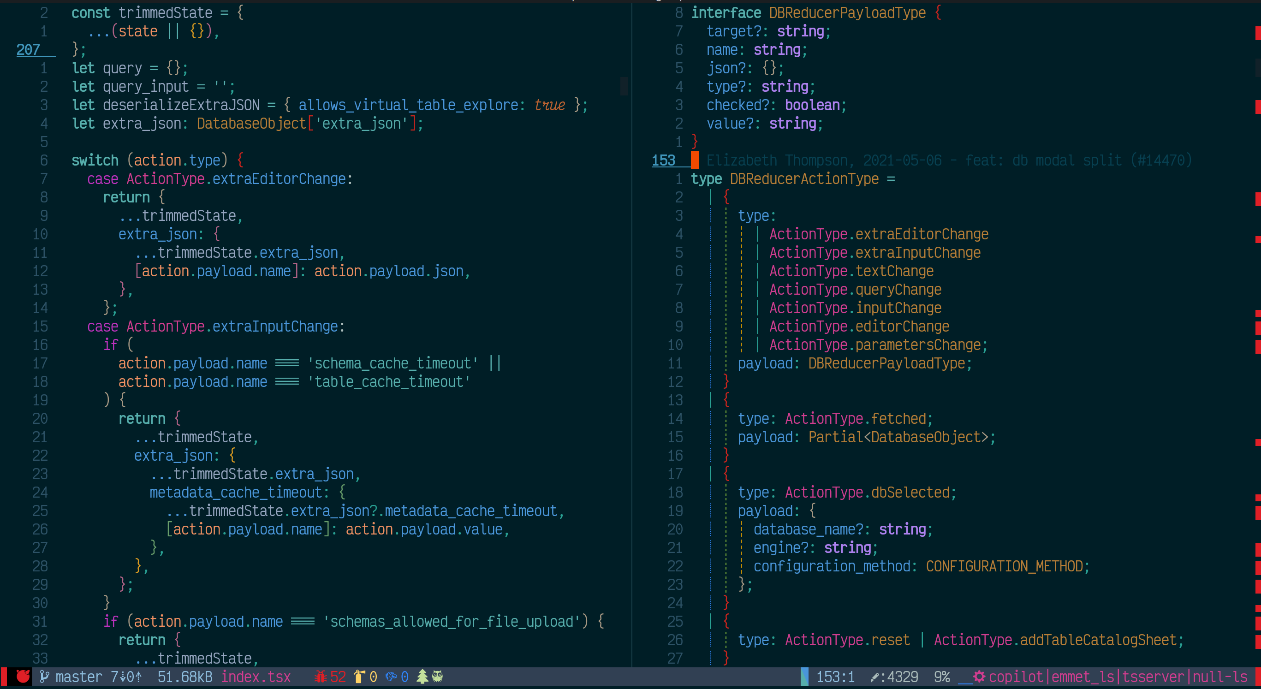This screenshot has width=1261, height=689.
Task: Click 'type: ActionType.fetched;' line
Action: tap(836, 419)
